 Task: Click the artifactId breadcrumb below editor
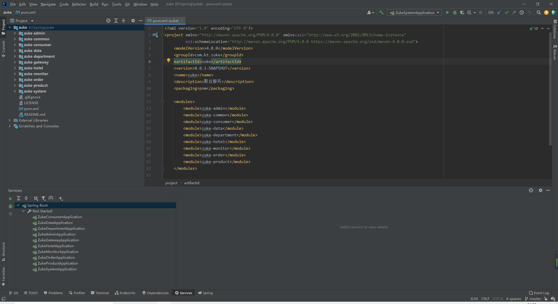pos(192,183)
